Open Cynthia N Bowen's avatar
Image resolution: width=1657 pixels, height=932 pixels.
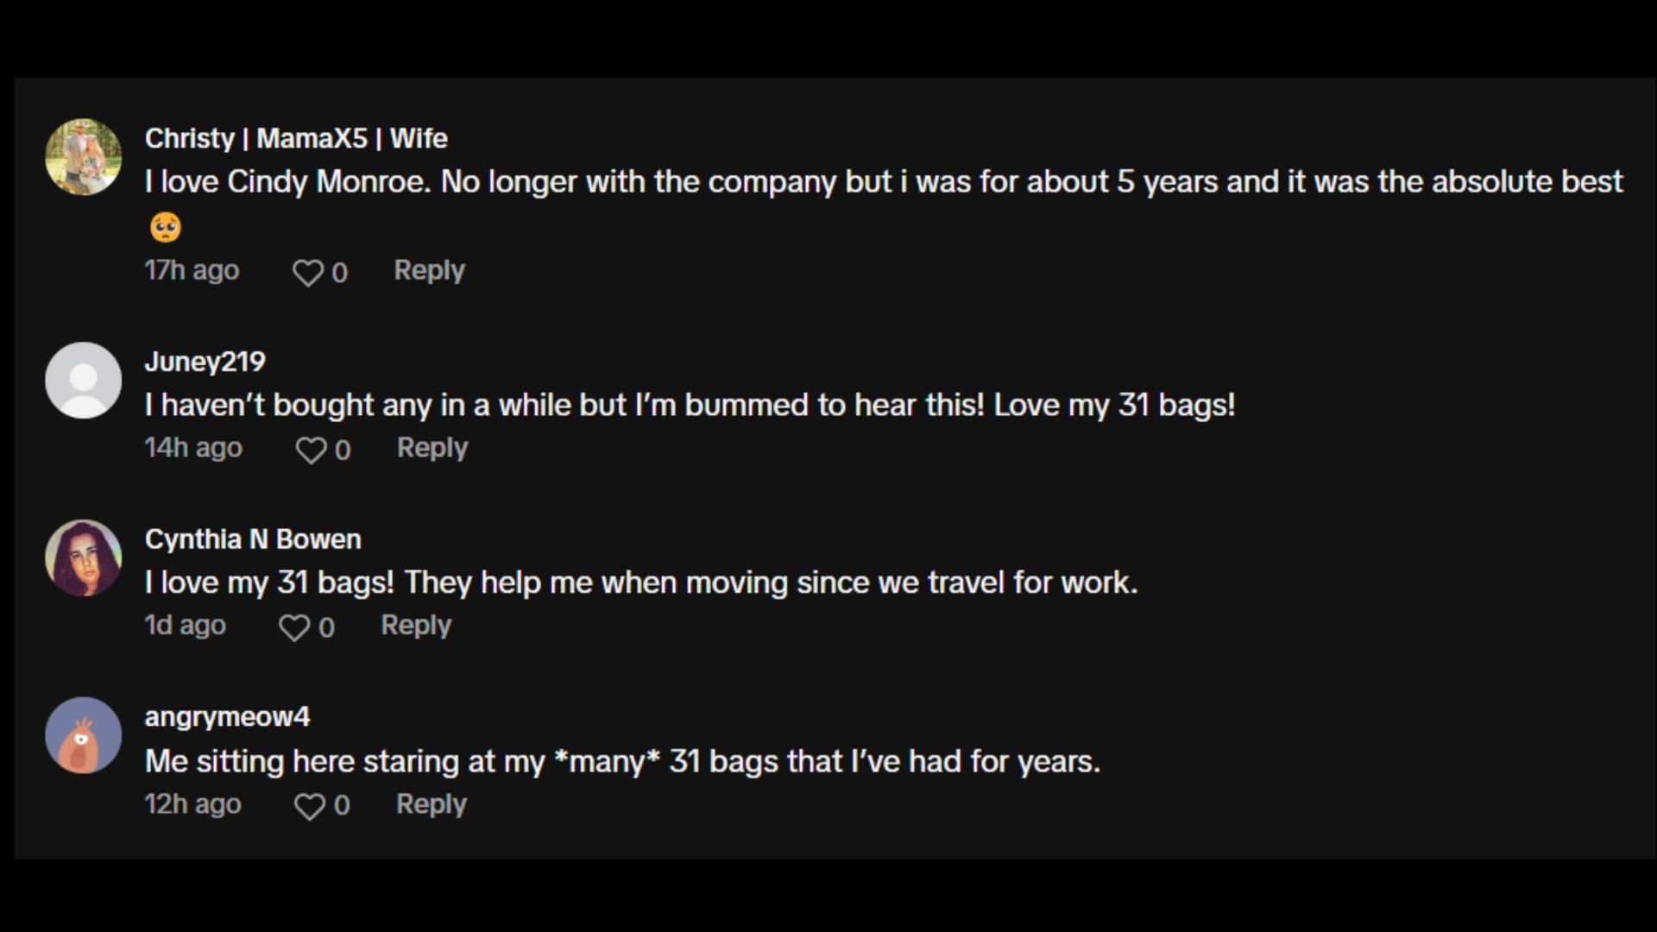(x=83, y=557)
